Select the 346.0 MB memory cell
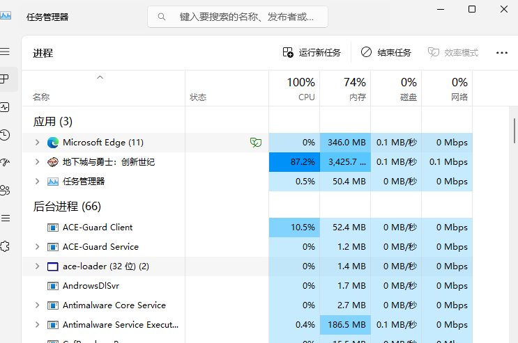The height and width of the screenshot is (343, 518). [x=345, y=143]
